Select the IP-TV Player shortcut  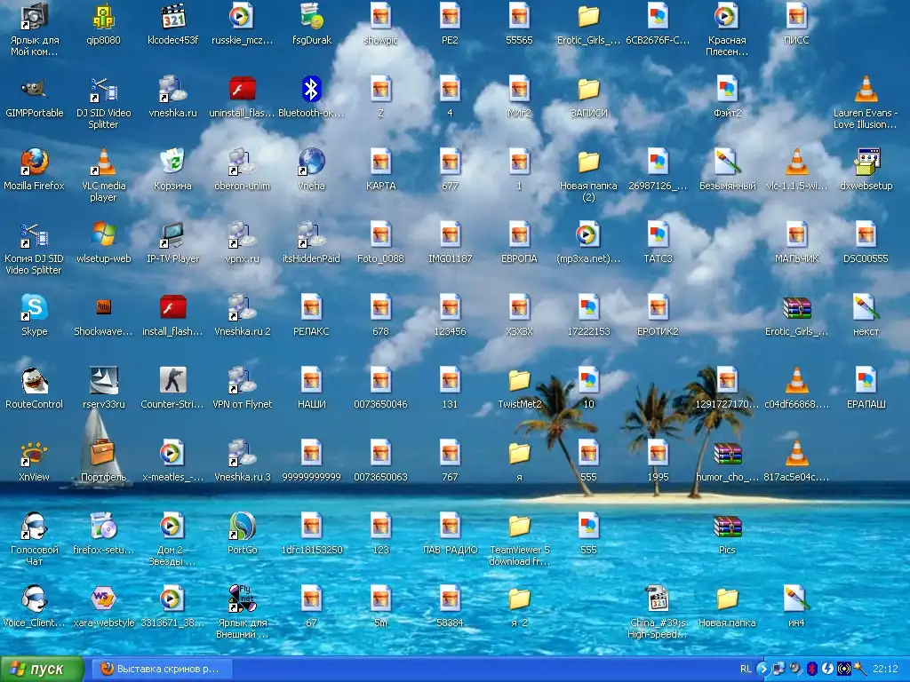click(172, 235)
